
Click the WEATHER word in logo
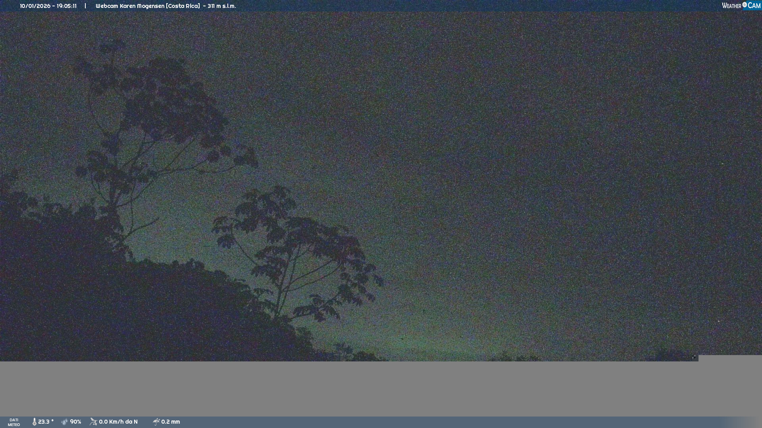point(731,6)
